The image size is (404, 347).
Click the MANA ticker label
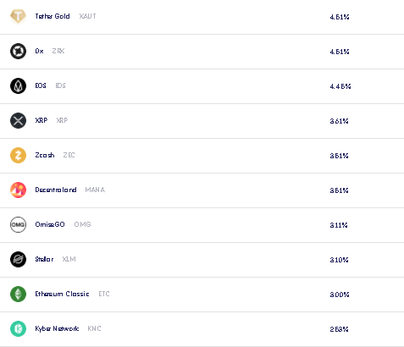coord(95,190)
